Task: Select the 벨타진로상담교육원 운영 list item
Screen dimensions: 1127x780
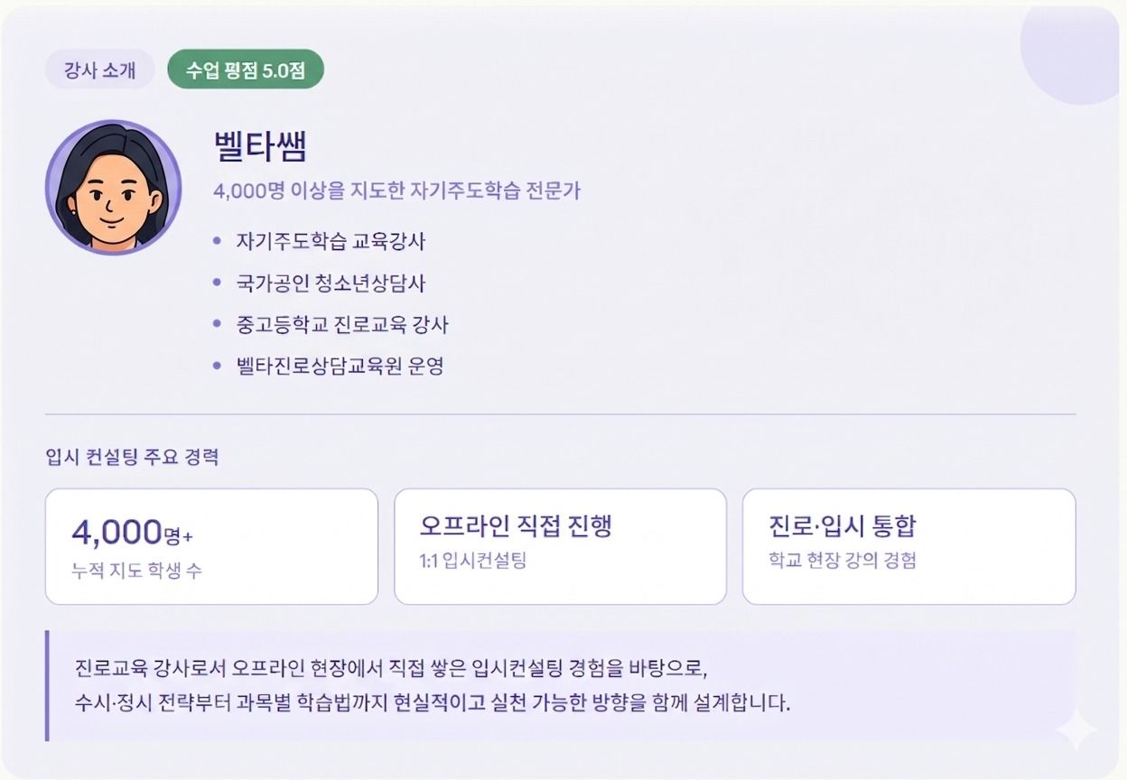Action: click(x=340, y=366)
